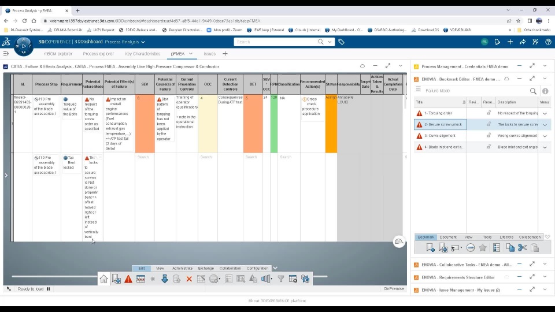The width and height of the screenshot is (555, 312).
Task: Click the notification bell-tag icon in top bar
Action: click(497, 42)
